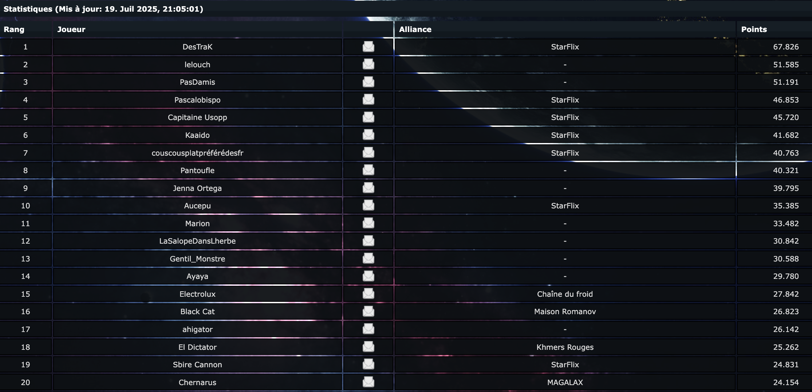Click the Rang column header
The width and height of the screenshot is (812, 392).
coord(14,29)
